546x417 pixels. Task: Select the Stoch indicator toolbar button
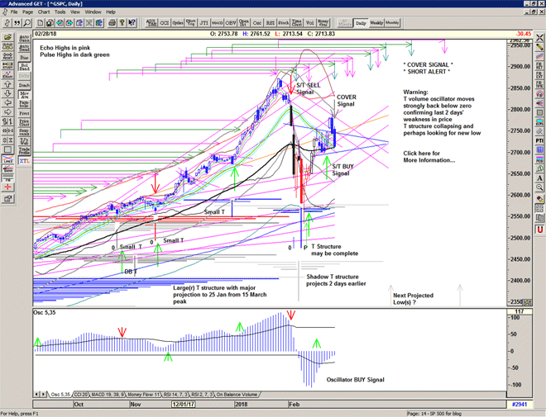[x=284, y=23]
